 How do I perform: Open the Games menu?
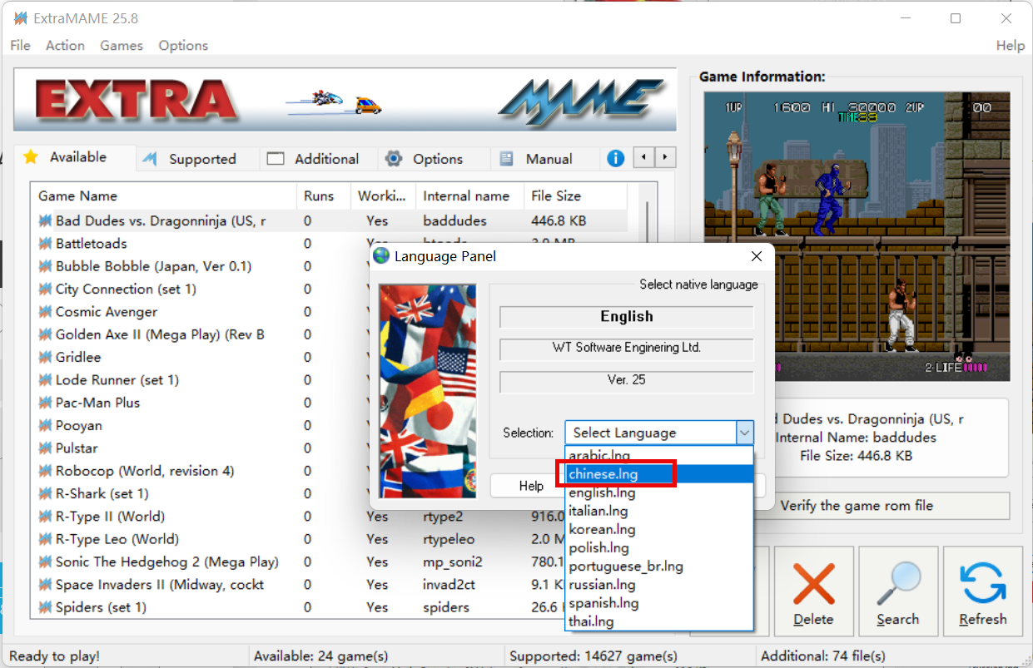(x=122, y=46)
